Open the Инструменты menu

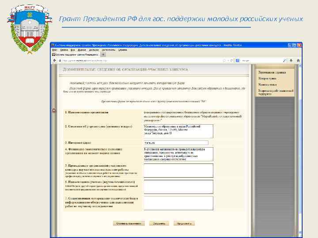[x=109, y=50]
